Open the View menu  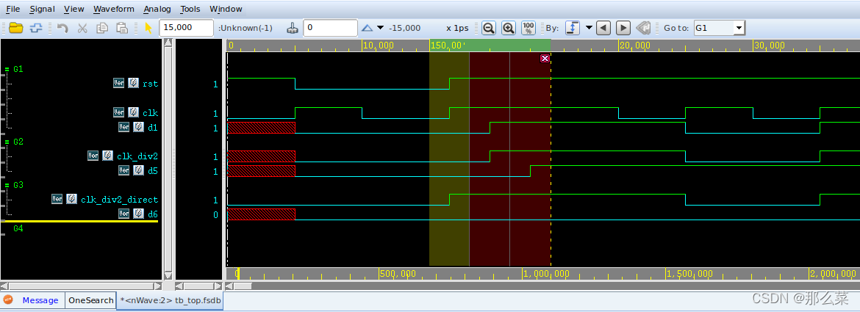(74, 9)
